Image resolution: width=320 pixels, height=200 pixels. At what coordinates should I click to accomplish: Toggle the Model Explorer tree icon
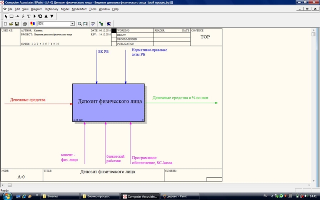pos(101,24)
